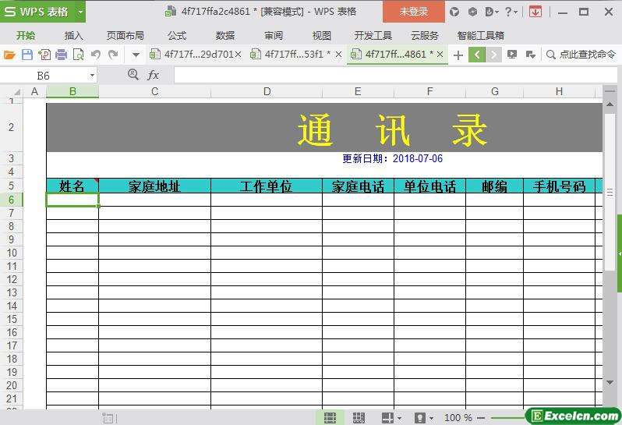Select the 手机号码 header cell

point(560,186)
